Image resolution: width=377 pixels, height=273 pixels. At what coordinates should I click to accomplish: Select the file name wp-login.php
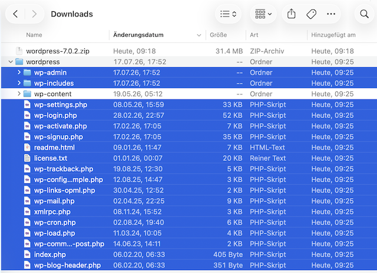tap(55, 116)
